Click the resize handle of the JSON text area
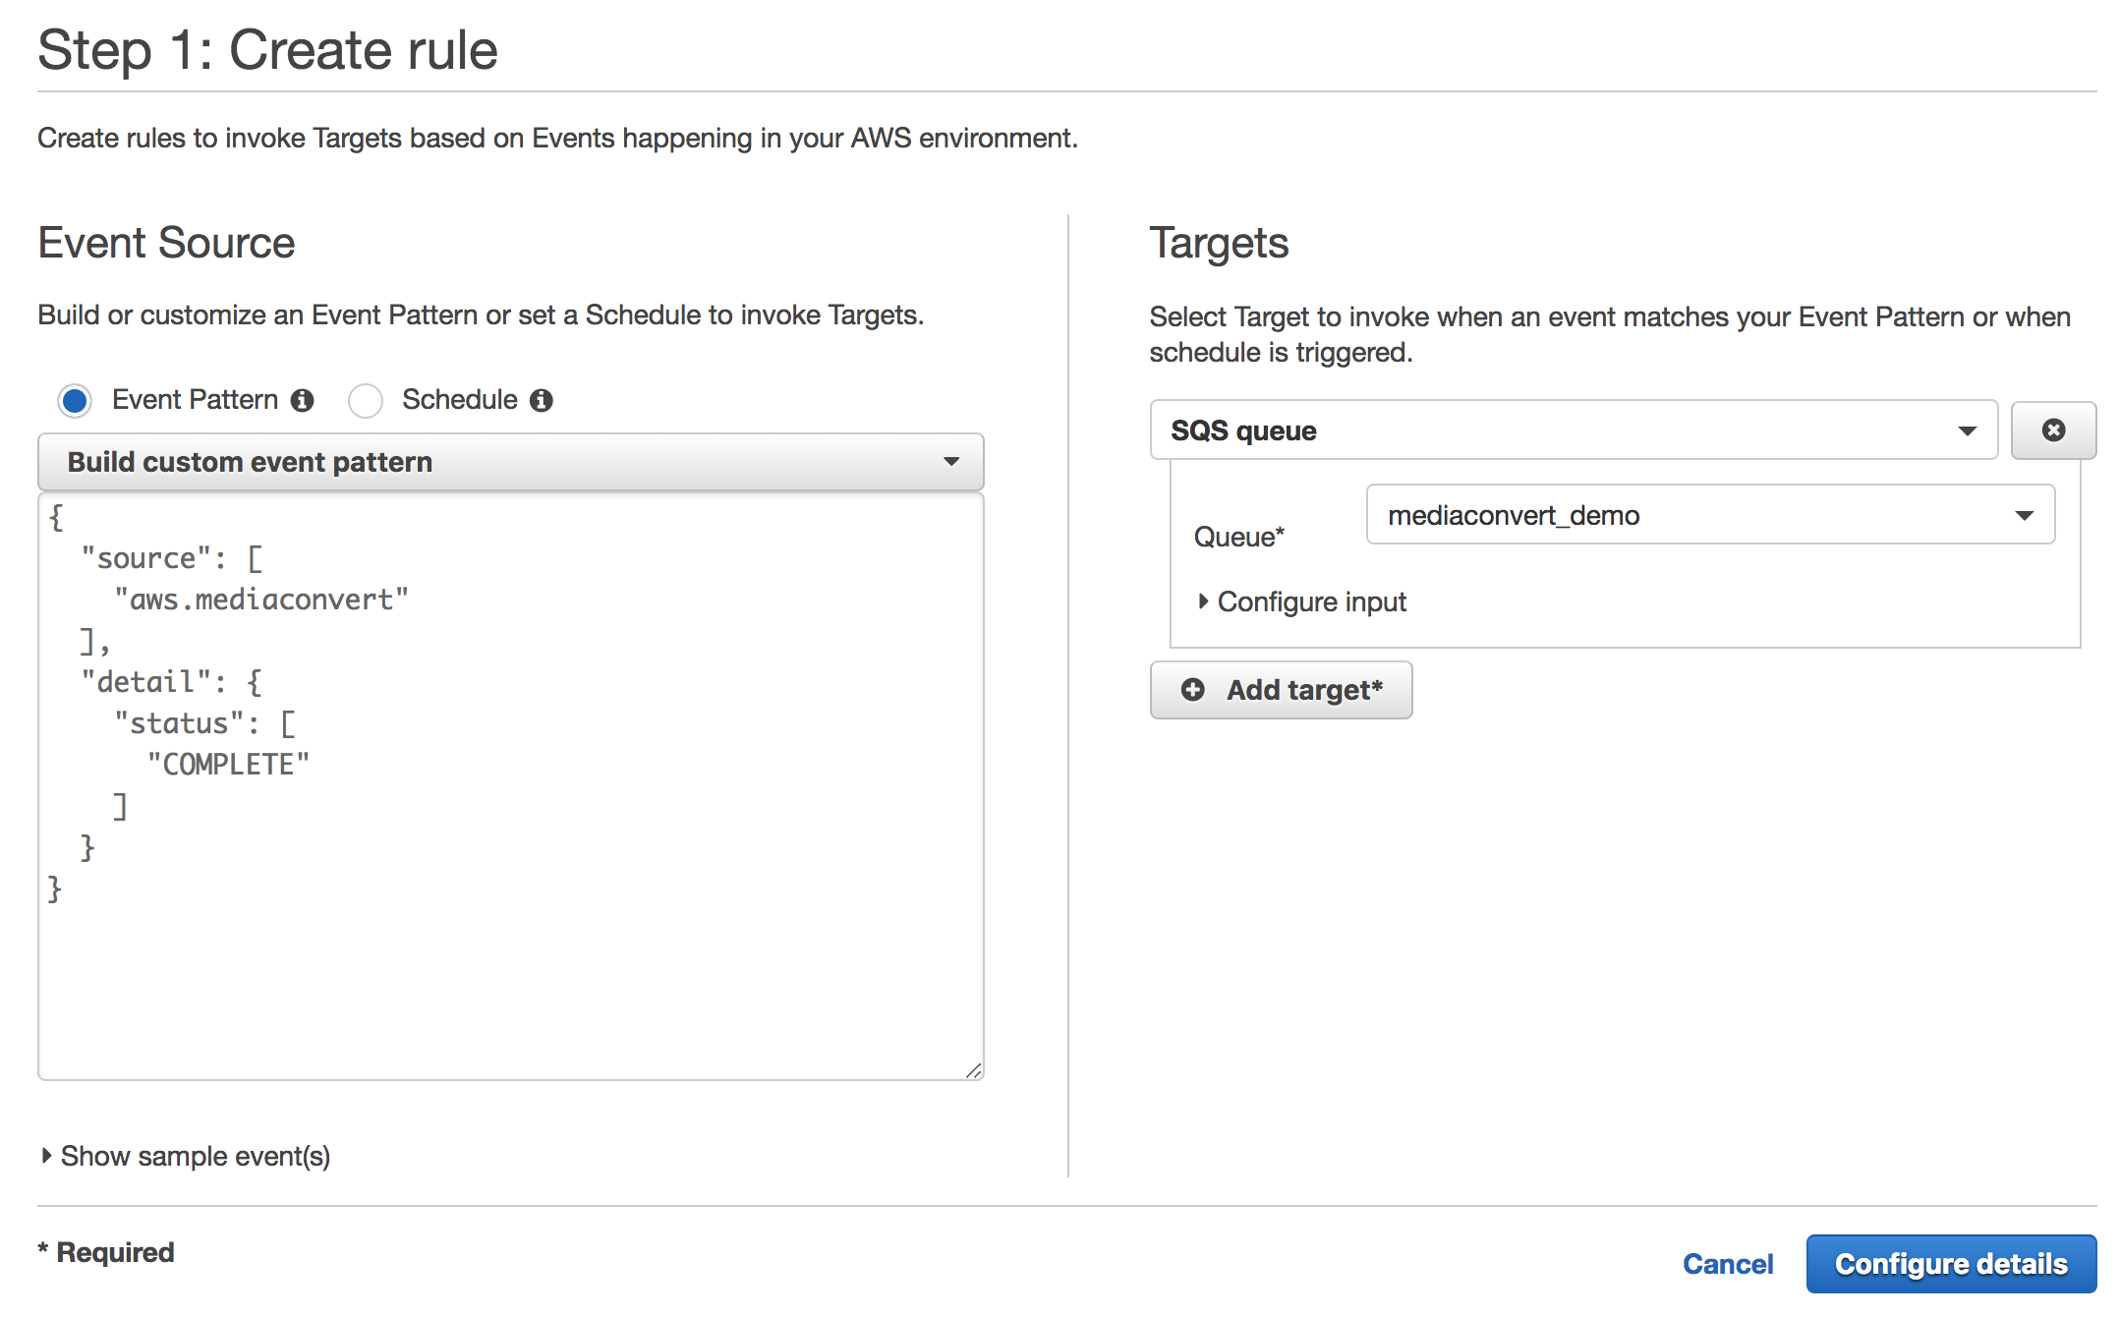Viewport: 2119px width, 1317px height. [973, 1070]
